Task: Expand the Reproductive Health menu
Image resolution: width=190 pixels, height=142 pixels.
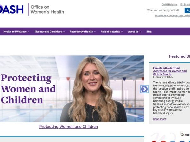Action: (x=83, y=32)
